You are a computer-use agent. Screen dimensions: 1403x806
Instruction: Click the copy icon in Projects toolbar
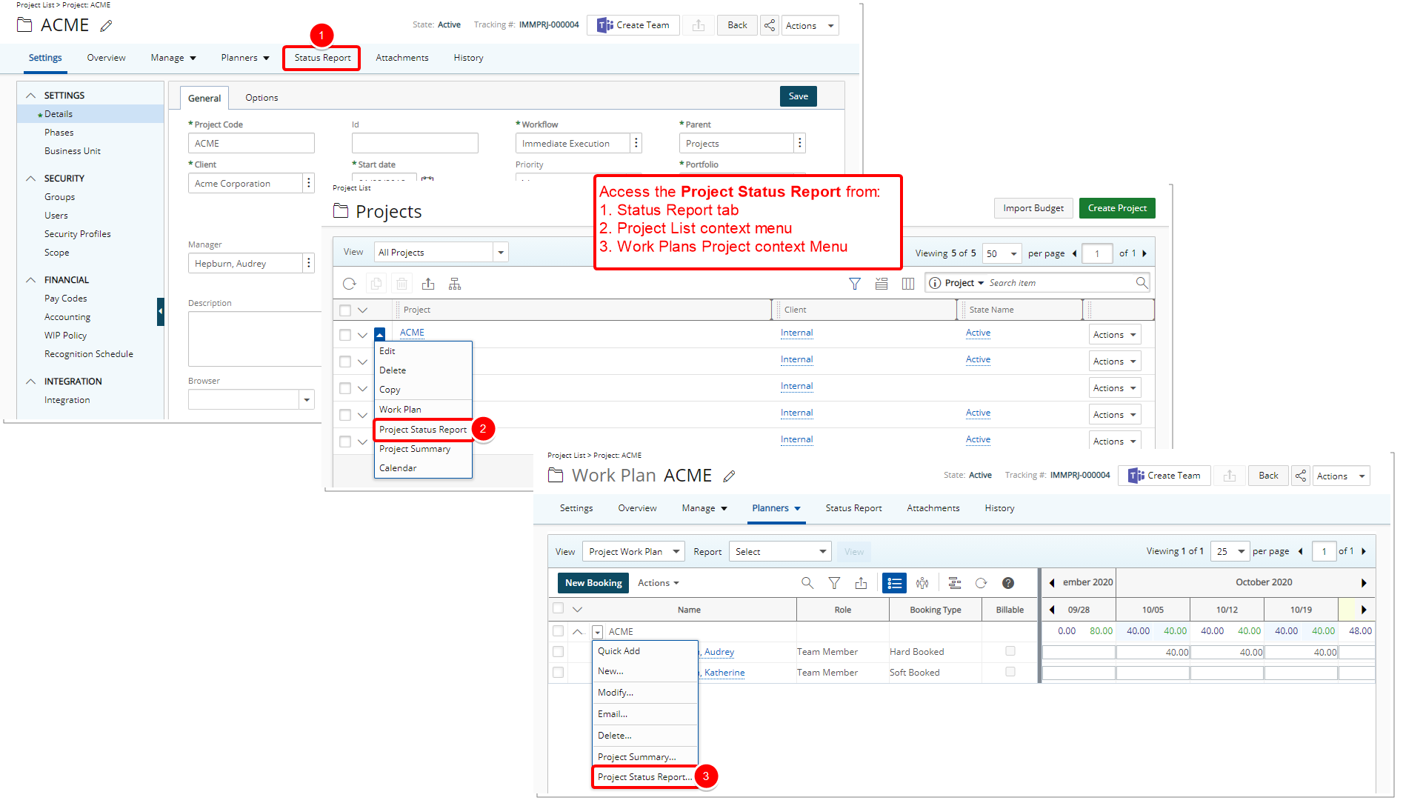(376, 284)
